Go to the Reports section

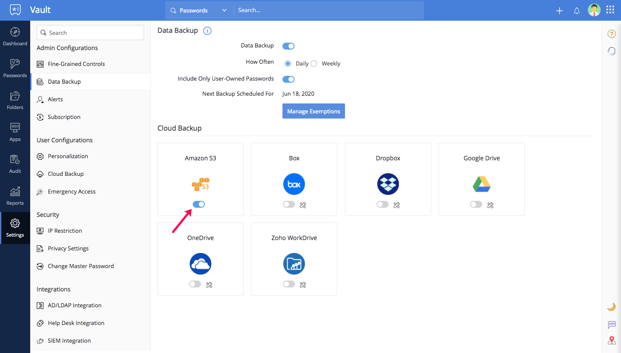point(15,196)
